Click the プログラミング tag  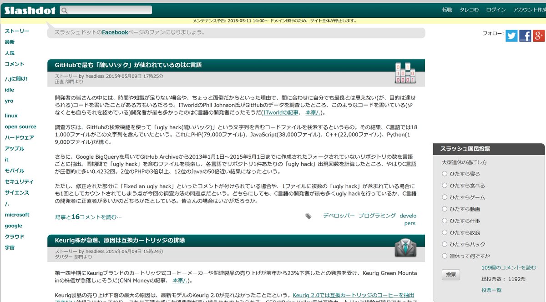coord(377,216)
